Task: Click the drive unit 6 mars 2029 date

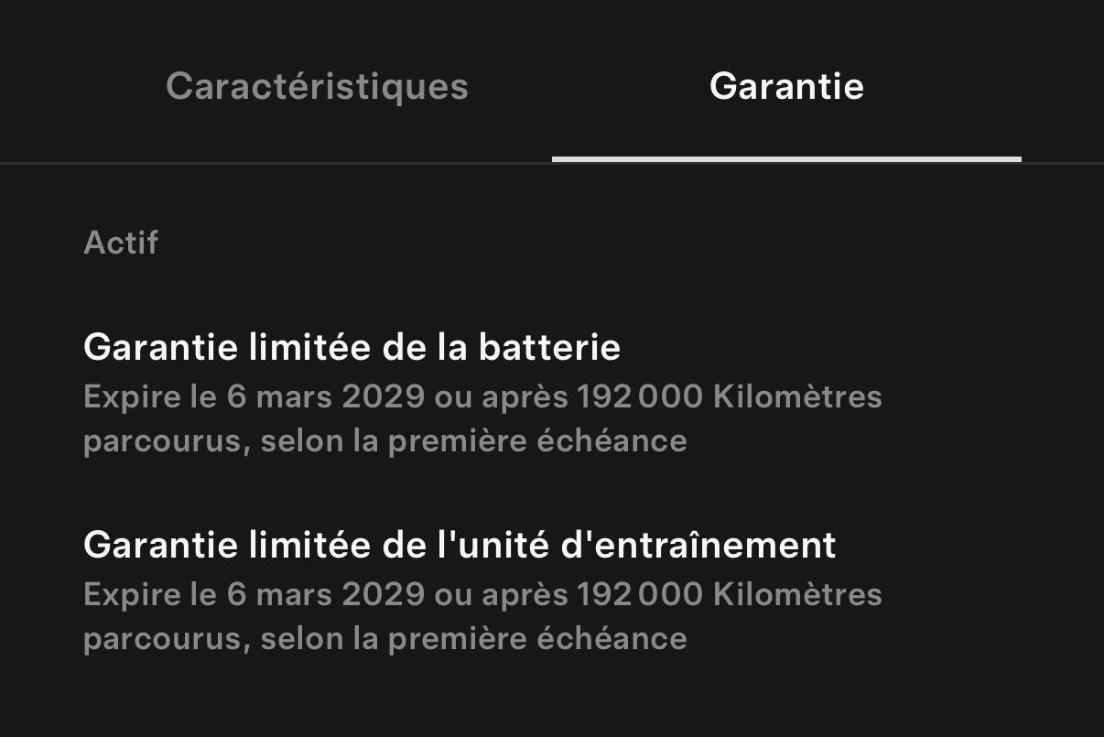Action: [x=326, y=594]
